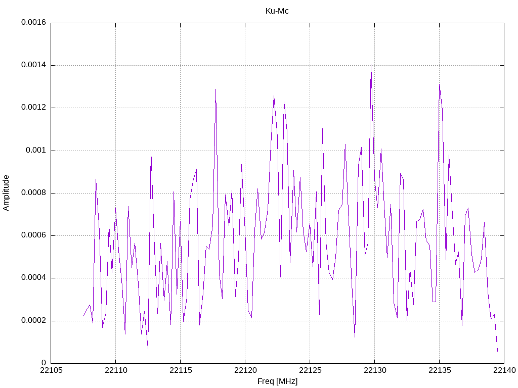
Task: Click the 0.0002 y-axis tick label
Action: tap(34, 320)
